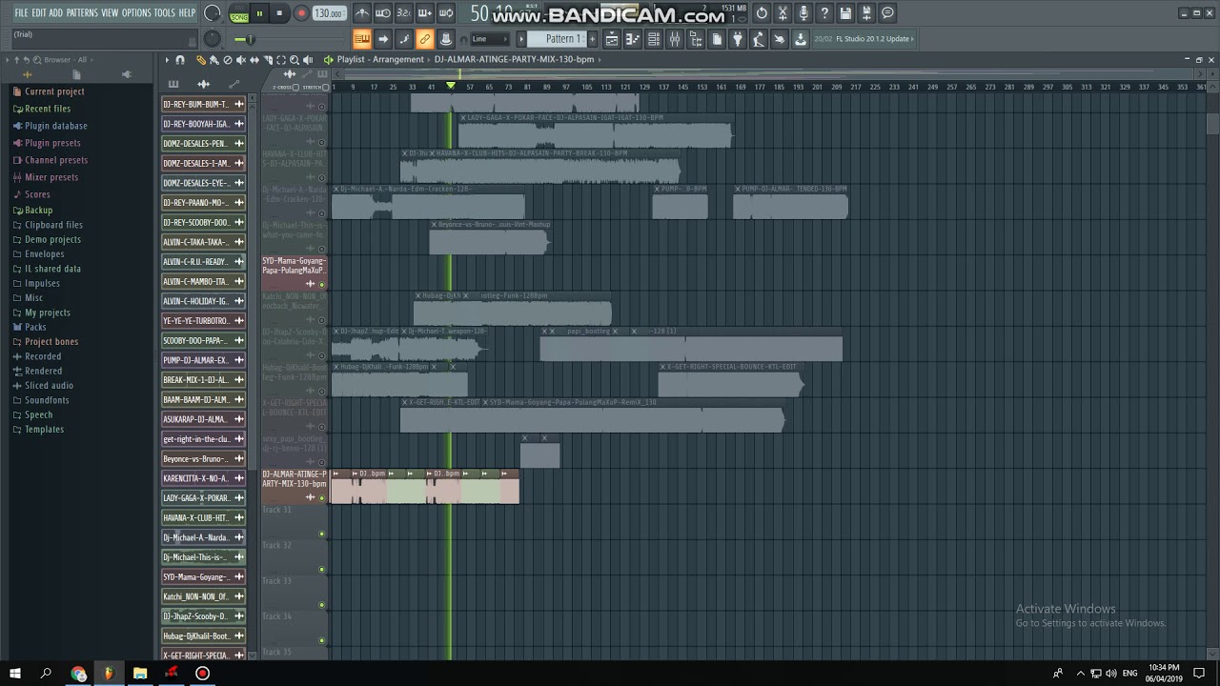Select the Playback tool in playlist toolbar
Image resolution: width=1220 pixels, height=686 pixels.
(309, 60)
